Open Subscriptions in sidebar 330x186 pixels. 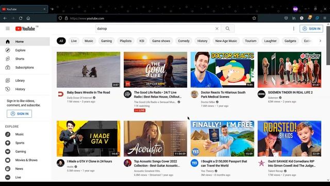[x=25, y=68]
